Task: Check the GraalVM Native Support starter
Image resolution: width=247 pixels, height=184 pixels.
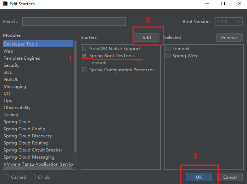Action: tap(85, 48)
